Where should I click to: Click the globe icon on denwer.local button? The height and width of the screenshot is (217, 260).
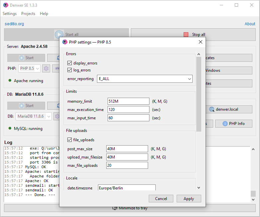(212, 109)
